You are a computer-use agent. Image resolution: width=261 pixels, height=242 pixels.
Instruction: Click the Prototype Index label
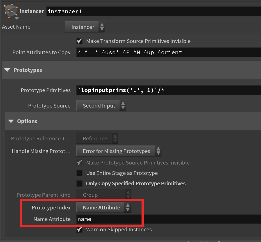point(51,207)
